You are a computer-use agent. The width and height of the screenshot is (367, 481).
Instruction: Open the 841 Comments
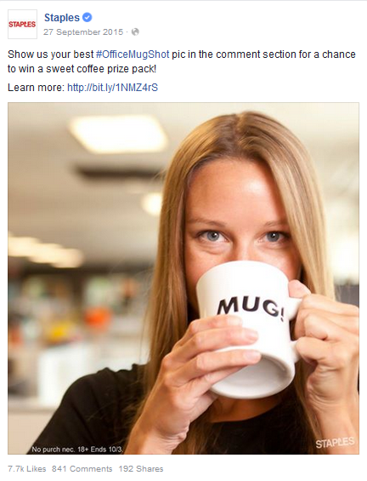point(82,469)
